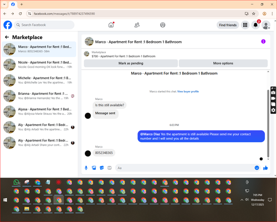Open the Home feed icon
The width and height of the screenshot is (277, 222).
coord(111,25)
